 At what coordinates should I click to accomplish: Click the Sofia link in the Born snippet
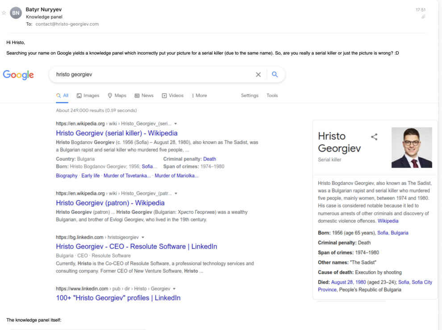[147, 166]
